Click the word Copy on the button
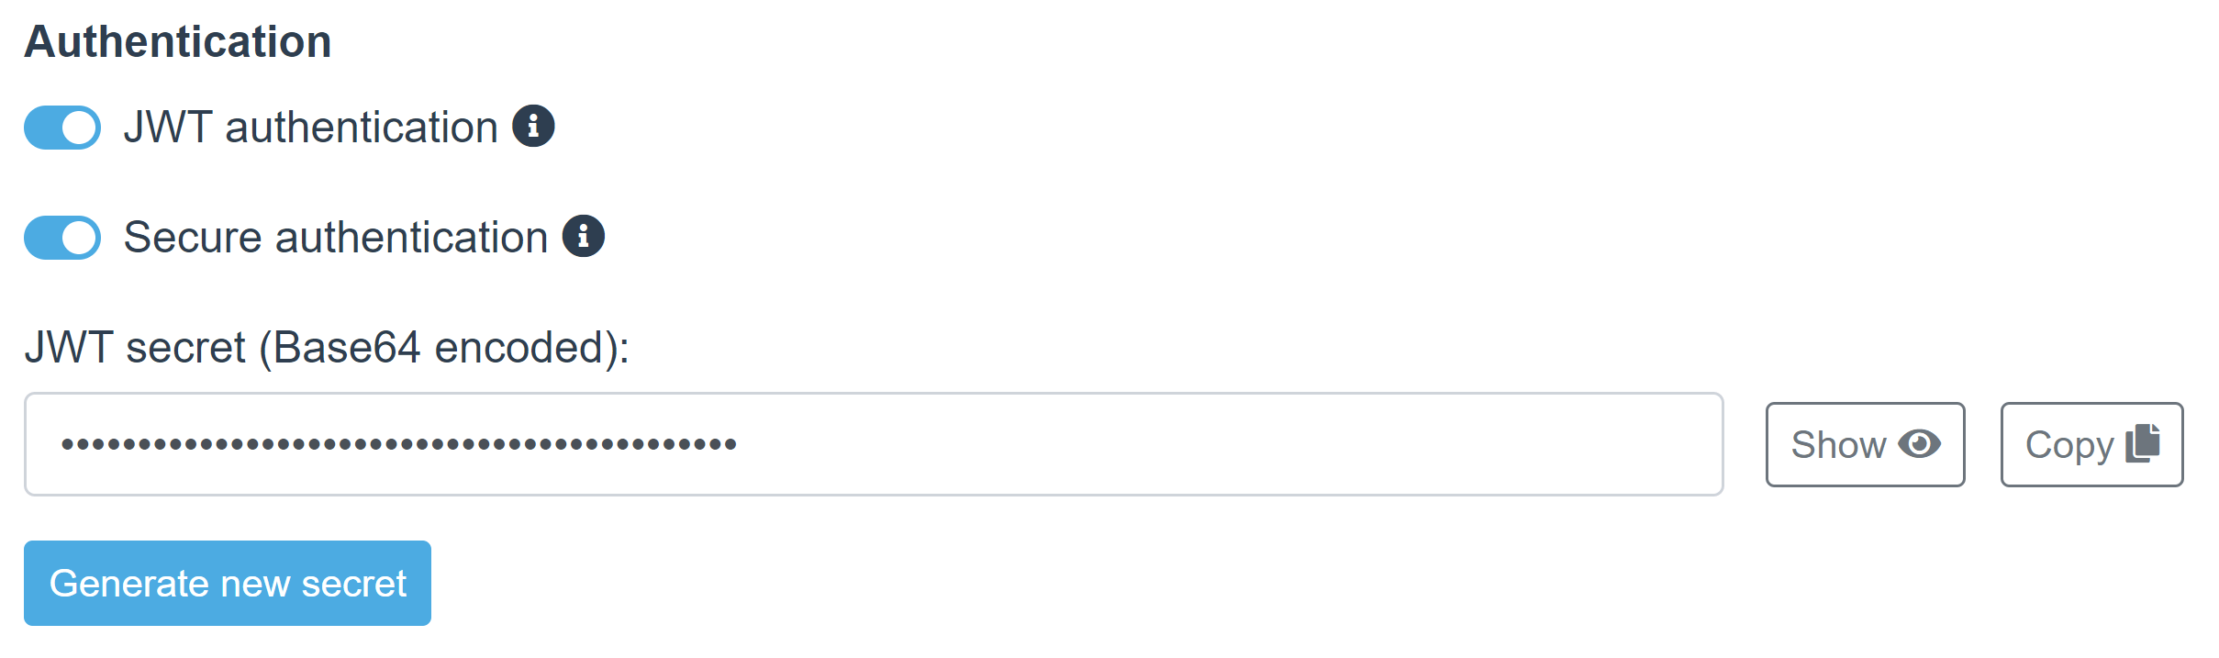This screenshot has width=2219, height=658. tap(2069, 445)
